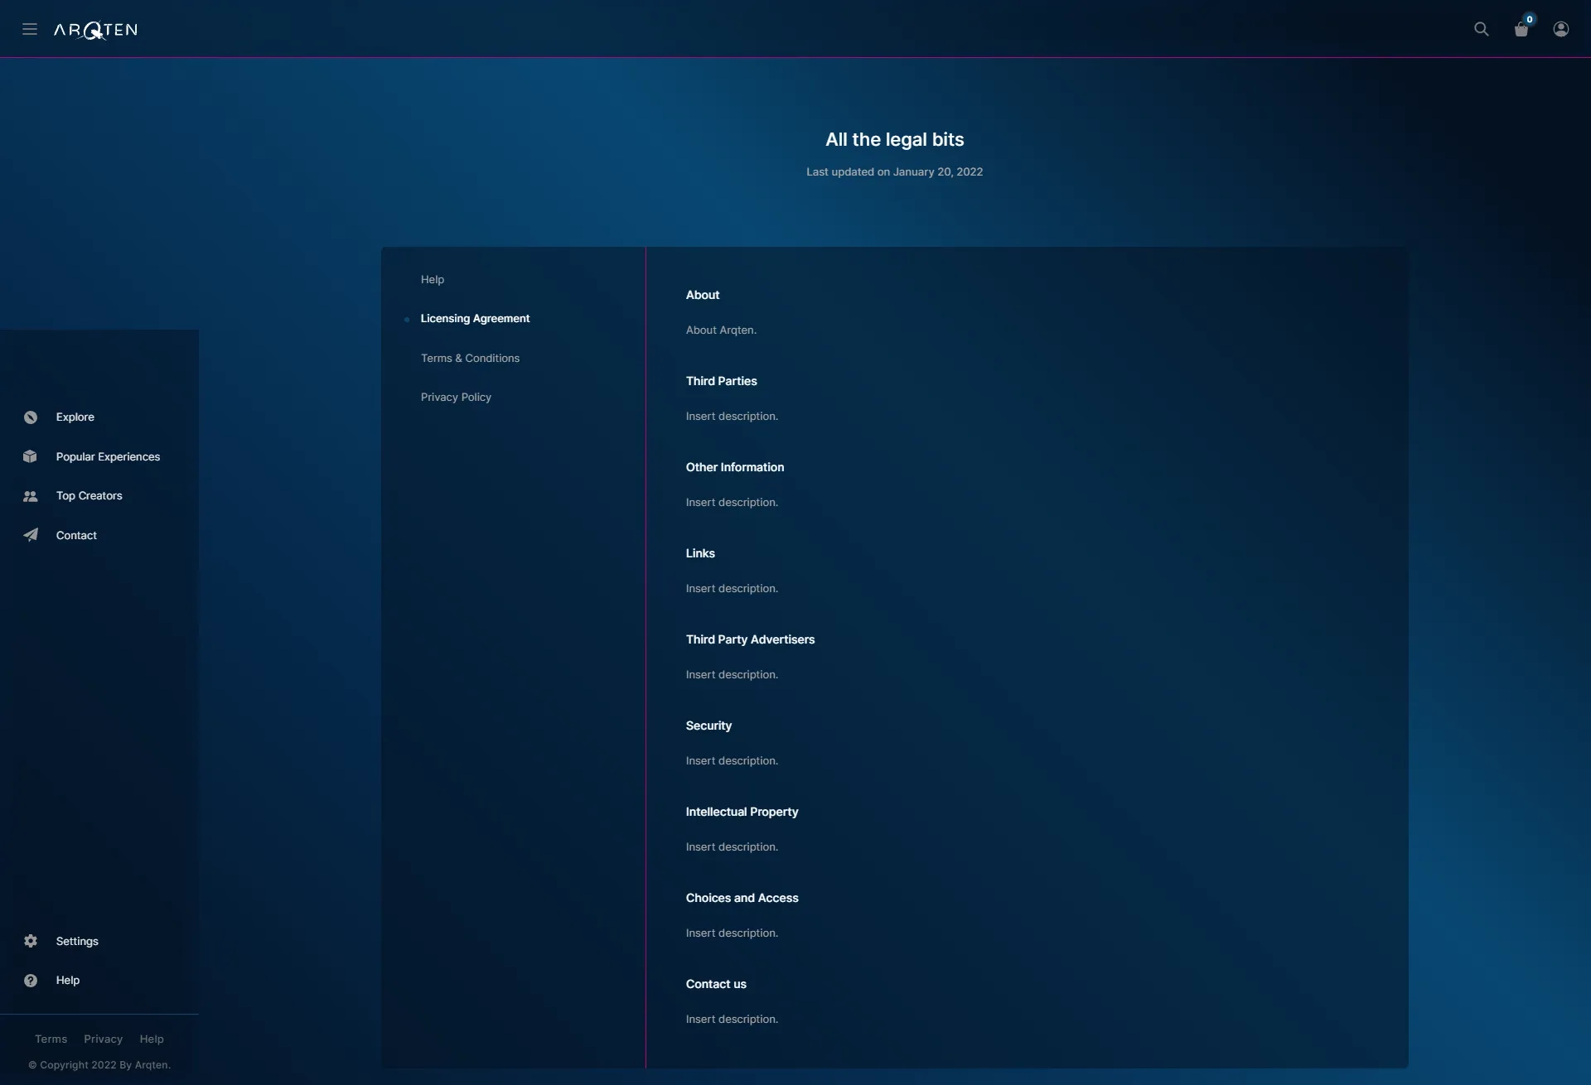Select Terms & Conditions in legal menu
Image resolution: width=1591 pixels, height=1085 pixels.
(x=470, y=358)
